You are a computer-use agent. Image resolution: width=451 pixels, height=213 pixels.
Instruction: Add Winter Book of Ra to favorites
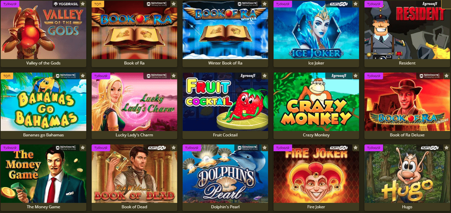coord(265,4)
